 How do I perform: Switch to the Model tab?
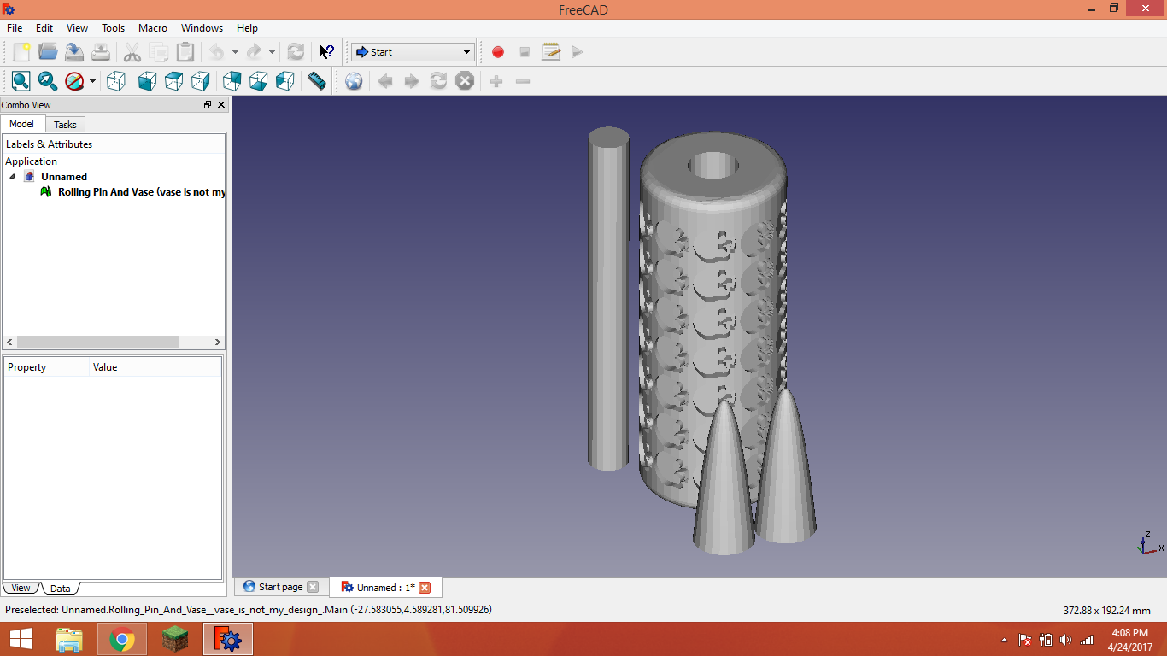coord(21,124)
